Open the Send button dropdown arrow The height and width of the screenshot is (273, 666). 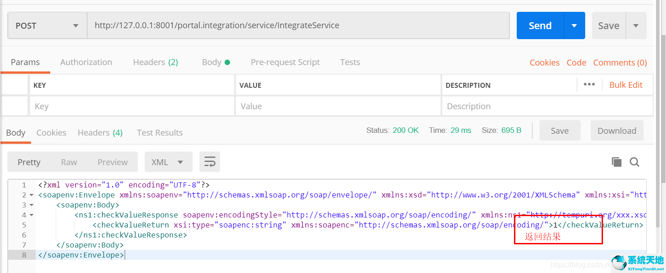point(573,25)
